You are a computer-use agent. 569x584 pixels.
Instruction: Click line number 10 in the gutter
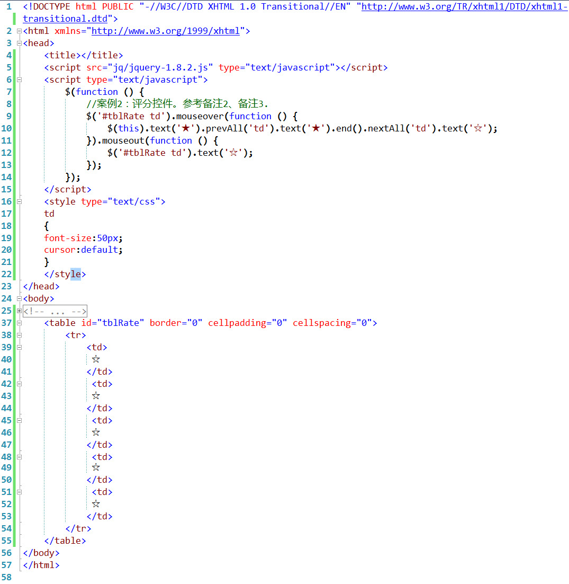6,128
